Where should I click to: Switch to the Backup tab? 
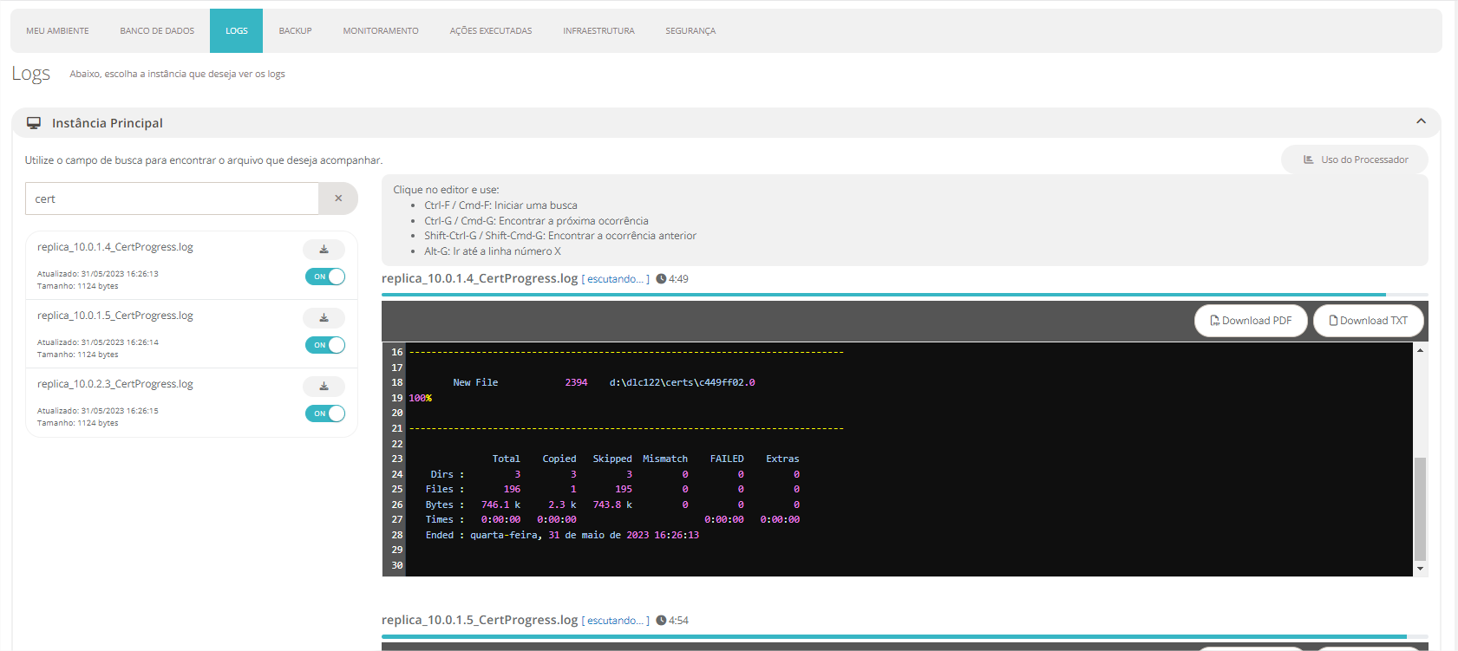coord(295,31)
